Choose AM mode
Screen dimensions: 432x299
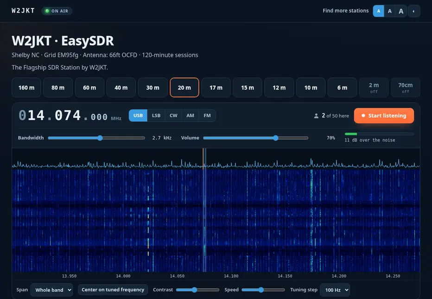190,115
